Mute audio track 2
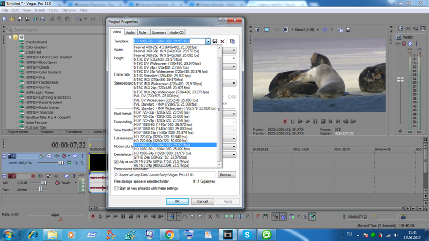Viewport: 429px width, 241px height. [x=66, y=176]
